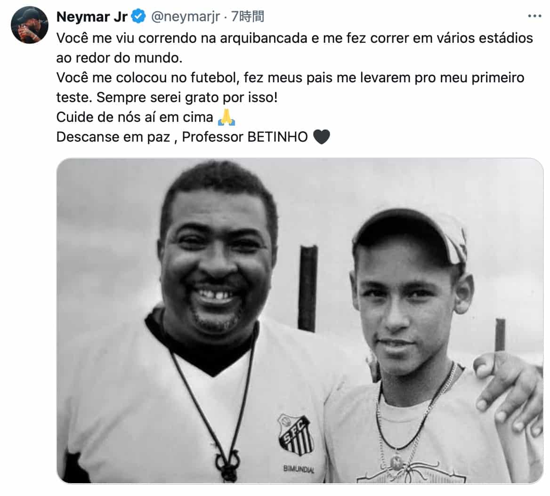550x496 pixels.
Task: Click the praying hands emoji
Action: point(226,117)
